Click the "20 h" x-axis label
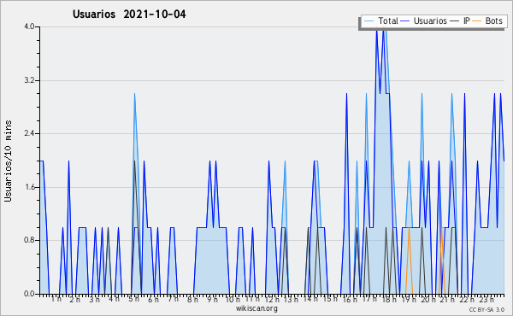 pos(428,300)
